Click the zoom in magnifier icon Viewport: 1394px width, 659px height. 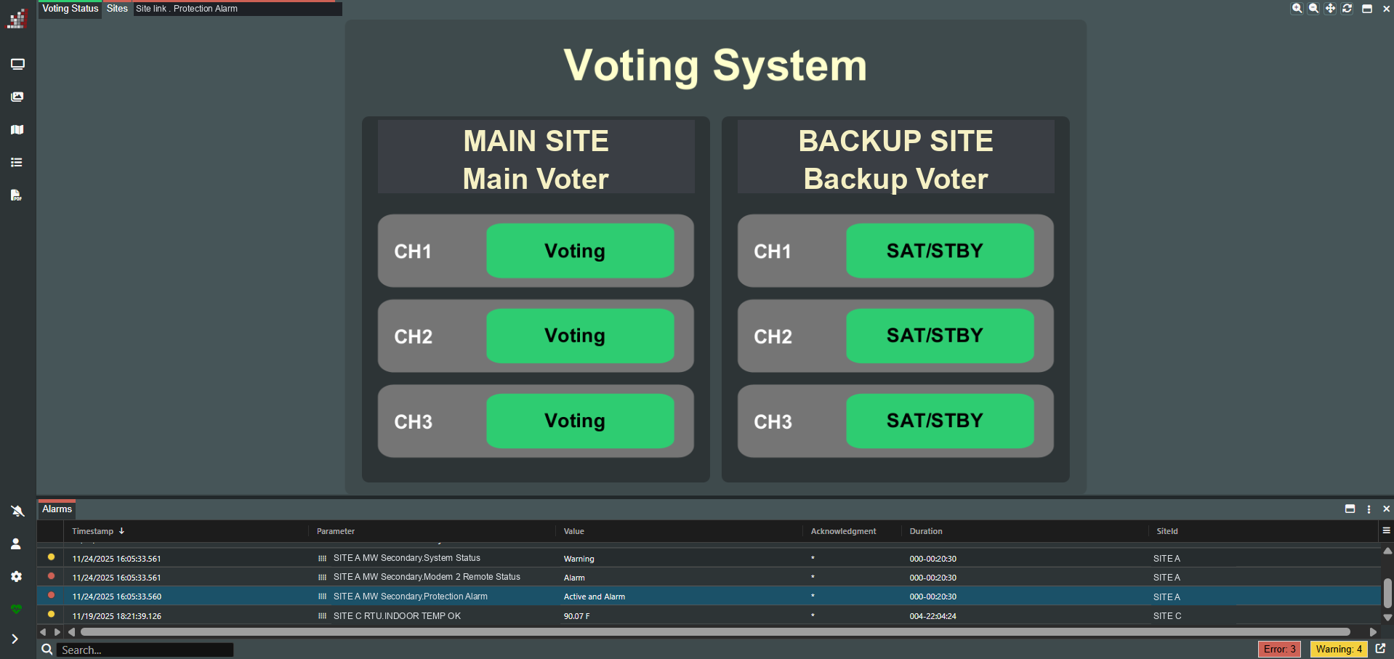click(1297, 9)
